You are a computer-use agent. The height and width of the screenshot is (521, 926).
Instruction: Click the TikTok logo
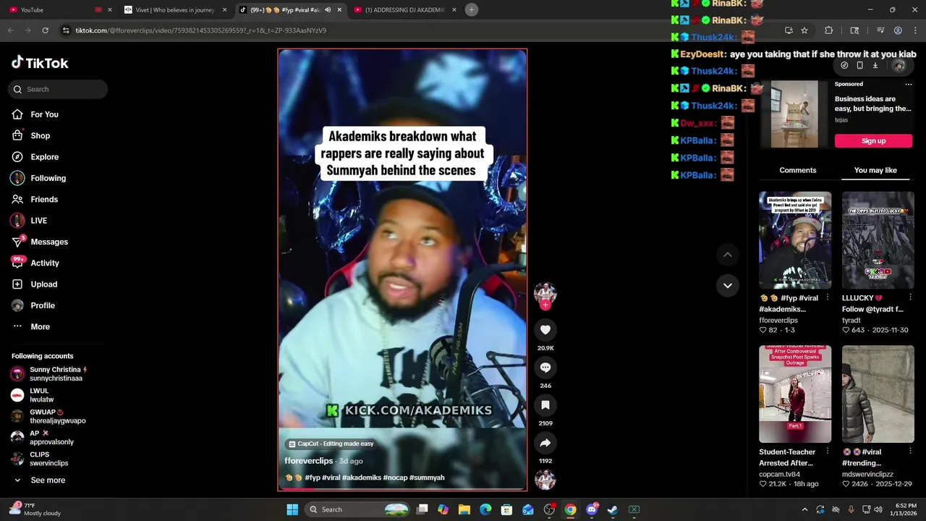coord(40,63)
